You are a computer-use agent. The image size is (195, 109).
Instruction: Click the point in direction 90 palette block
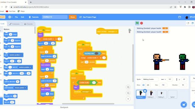point(12,82)
